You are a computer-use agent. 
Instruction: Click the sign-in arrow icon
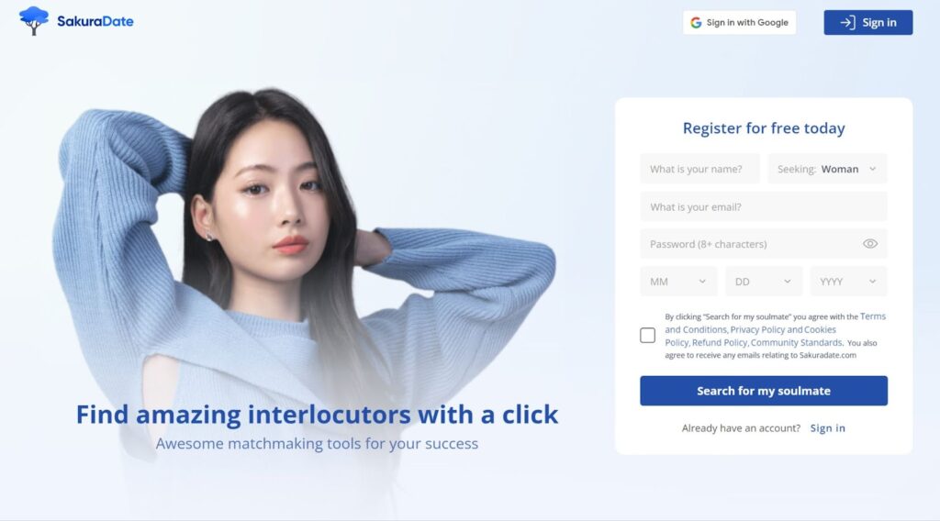point(847,23)
